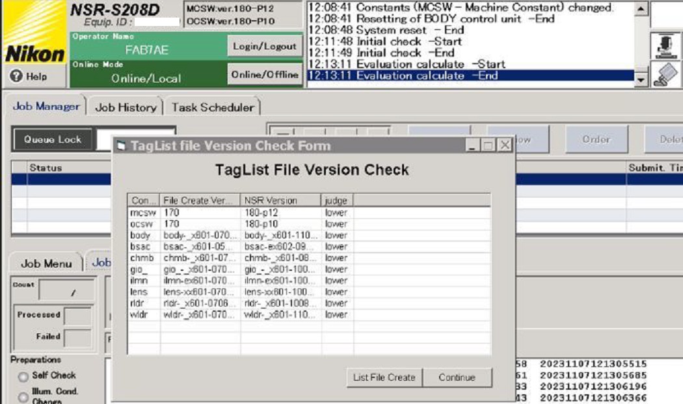Select the Self Check radio button
683x404 pixels.
tap(23, 377)
